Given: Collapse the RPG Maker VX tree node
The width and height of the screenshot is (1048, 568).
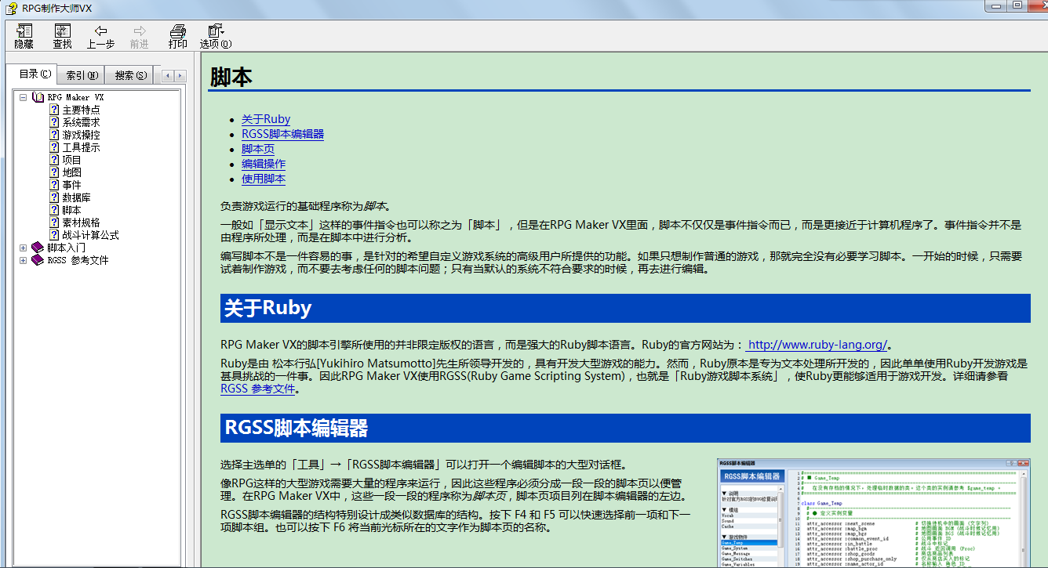Looking at the screenshot, I should [x=24, y=97].
